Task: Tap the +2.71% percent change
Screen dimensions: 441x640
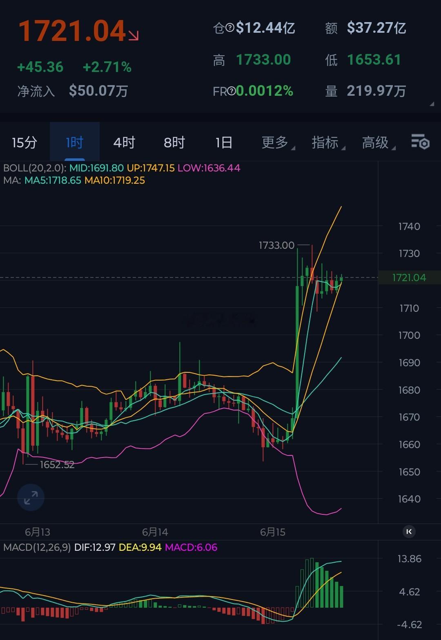Action: (x=107, y=67)
